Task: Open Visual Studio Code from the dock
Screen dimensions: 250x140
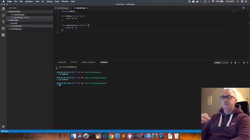Action: (136, 136)
